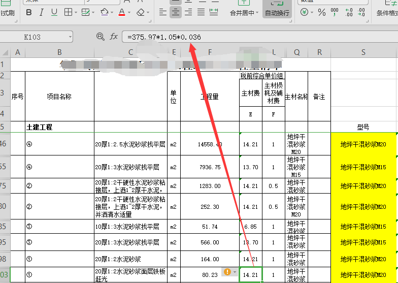This screenshot has width=398, height=283.
Task: Select cell with quantity 7936.75
Action: point(210,167)
